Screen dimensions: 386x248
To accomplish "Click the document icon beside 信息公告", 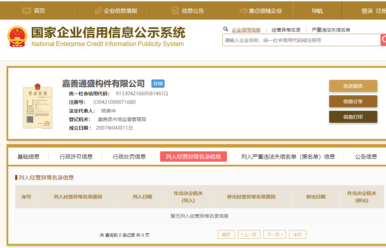I will click(x=175, y=11).
